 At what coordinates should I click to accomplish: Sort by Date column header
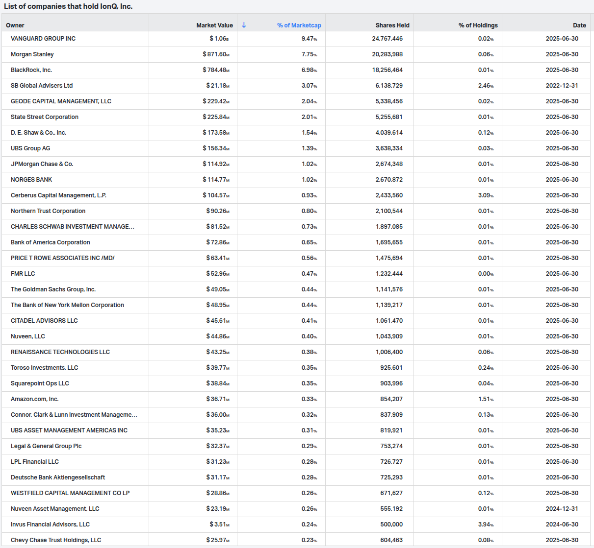pyautogui.click(x=579, y=25)
